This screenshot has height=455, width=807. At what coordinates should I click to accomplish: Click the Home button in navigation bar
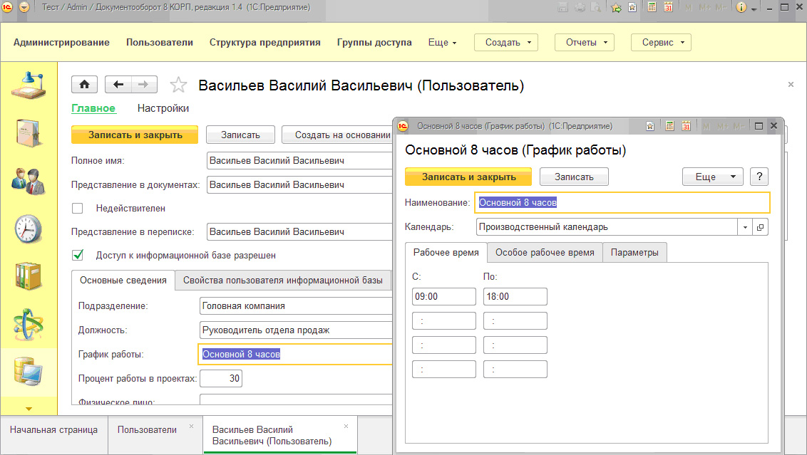pyautogui.click(x=84, y=85)
